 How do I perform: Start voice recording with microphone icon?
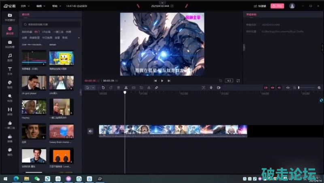tap(211, 87)
